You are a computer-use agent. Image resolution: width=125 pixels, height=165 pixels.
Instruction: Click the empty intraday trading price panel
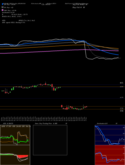[x=50, y=140]
